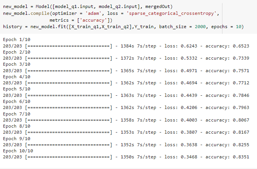Click the 'Epoch 1/10' output line
The width and height of the screenshot is (257, 169).
[17, 39]
